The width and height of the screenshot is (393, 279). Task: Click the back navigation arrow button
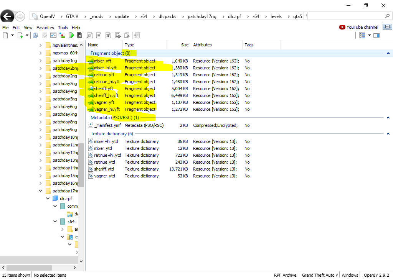pyautogui.click(x=8, y=16)
